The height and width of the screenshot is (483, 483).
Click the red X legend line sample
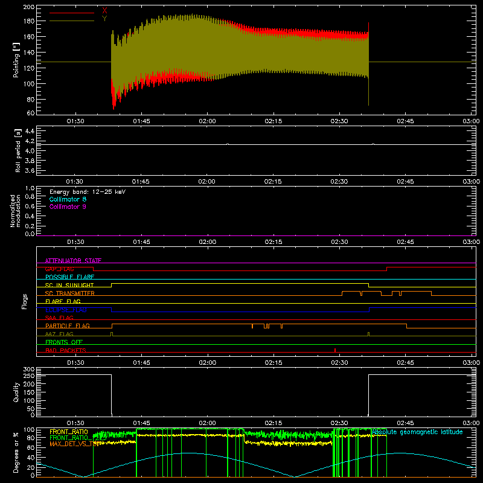(72, 13)
